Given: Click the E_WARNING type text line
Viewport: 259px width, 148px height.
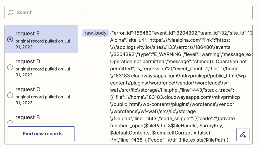Looking at the screenshot, I should [x=181, y=54].
